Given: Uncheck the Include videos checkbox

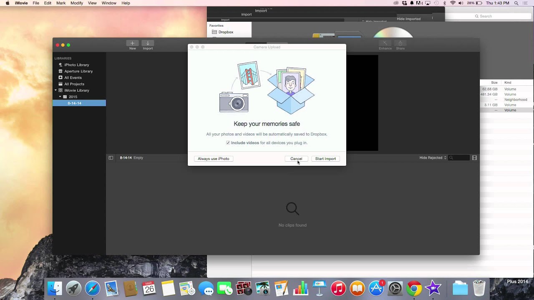Looking at the screenshot, I should [228, 143].
